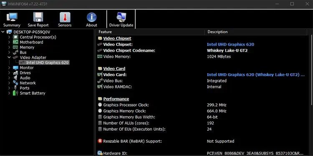This screenshot has height=156, width=313.
Task: Click the Memory module icon in tree
Action: click(x=15, y=47)
